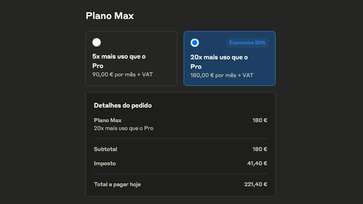
Task: Click the divider line above Total a pagar hoje
Action: point(180,174)
